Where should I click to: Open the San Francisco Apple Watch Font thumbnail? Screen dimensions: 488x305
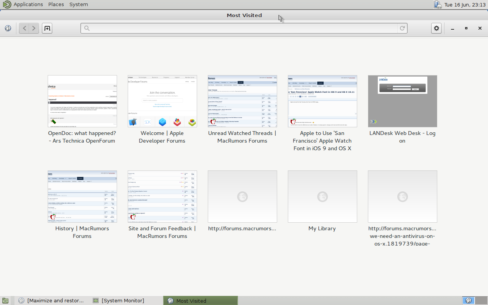pos(323,101)
